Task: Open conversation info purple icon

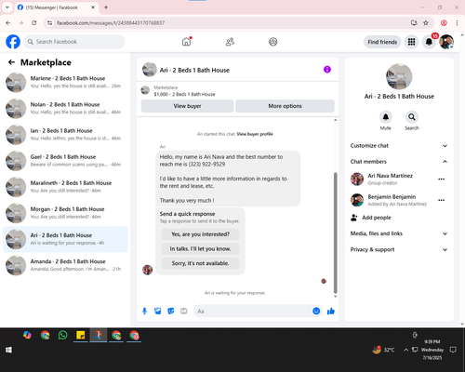Action: (x=327, y=70)
